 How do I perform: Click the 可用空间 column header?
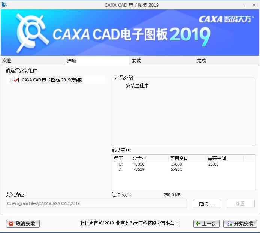187,158
